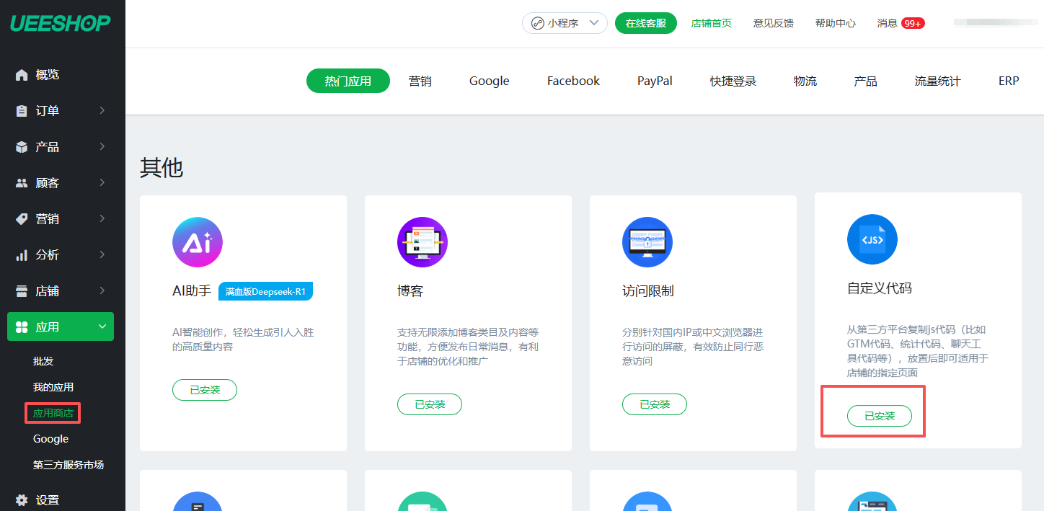Click the 消息 99+ notification badge

pos(913,23)
